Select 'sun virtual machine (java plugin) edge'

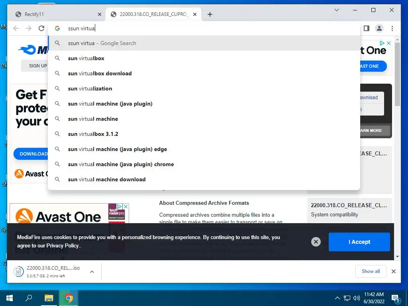click(x=204, y=149)
